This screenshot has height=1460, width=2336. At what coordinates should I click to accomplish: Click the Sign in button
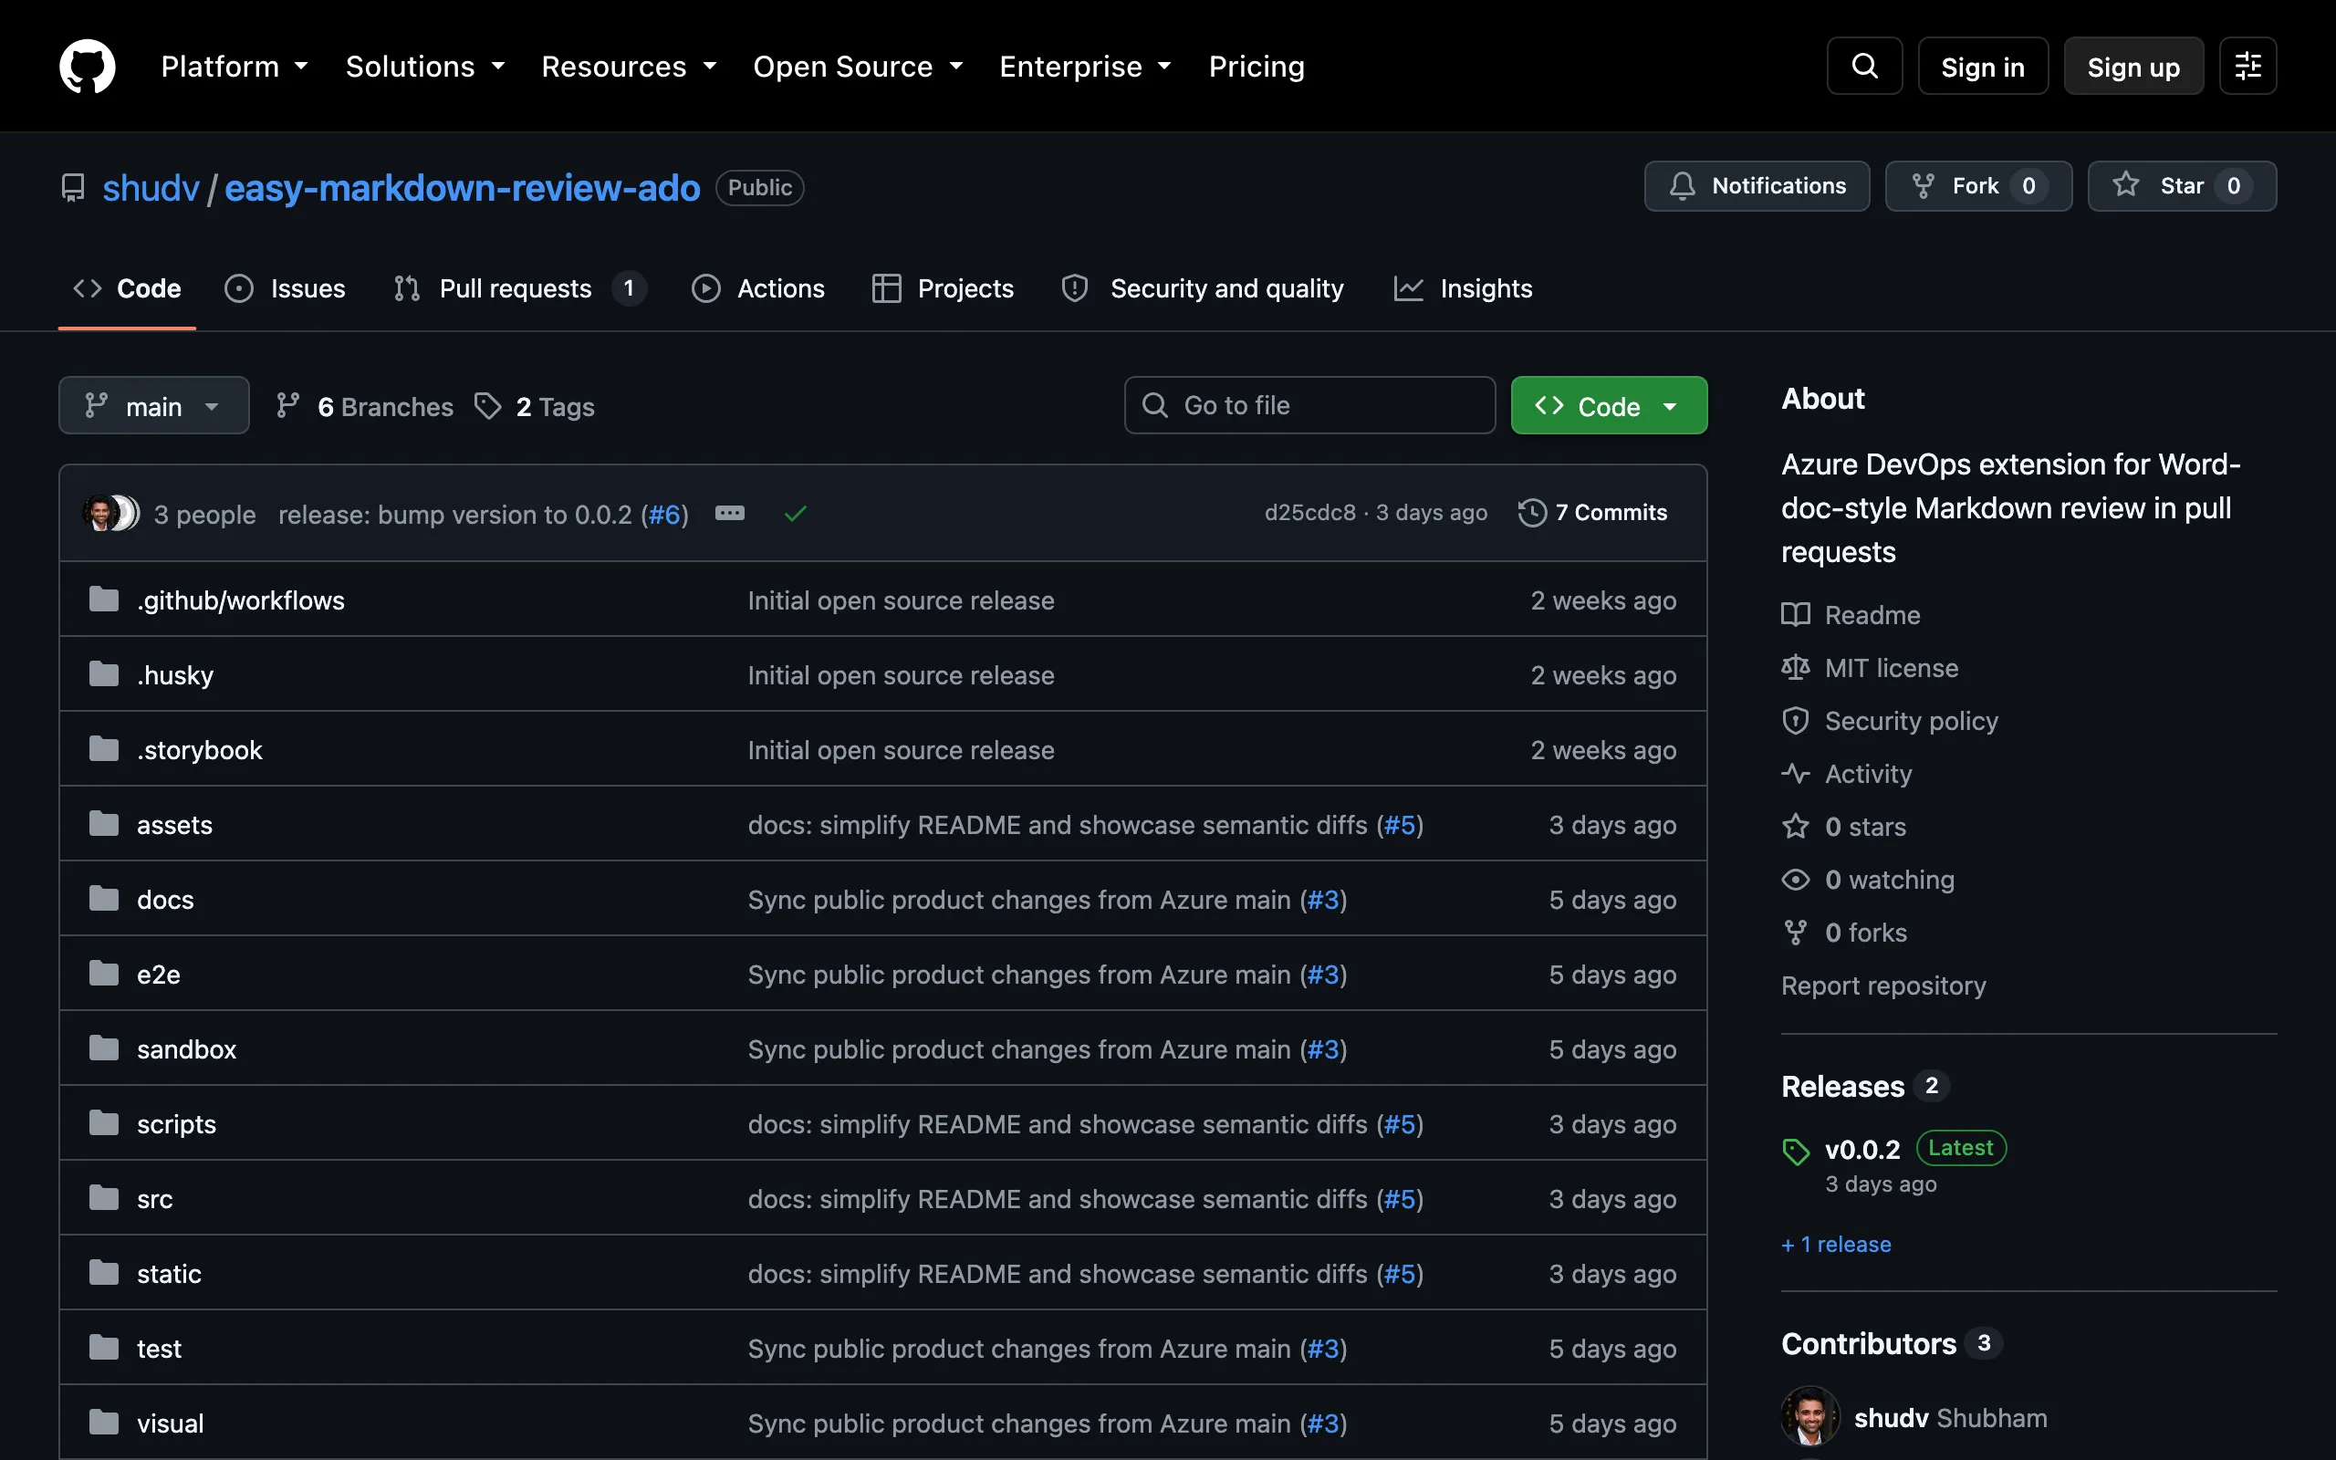[x=1983, y=66]
